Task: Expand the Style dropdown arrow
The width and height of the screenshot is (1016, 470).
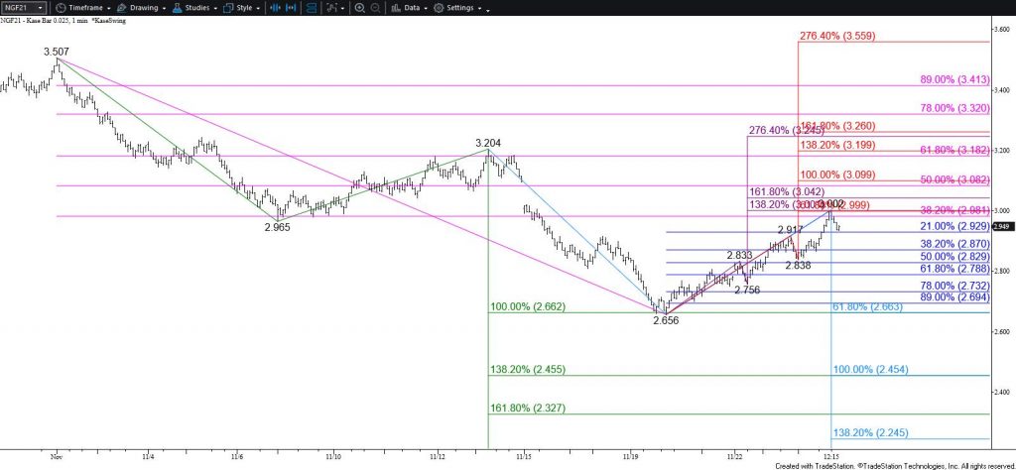Action: click(x=258, y=8)
